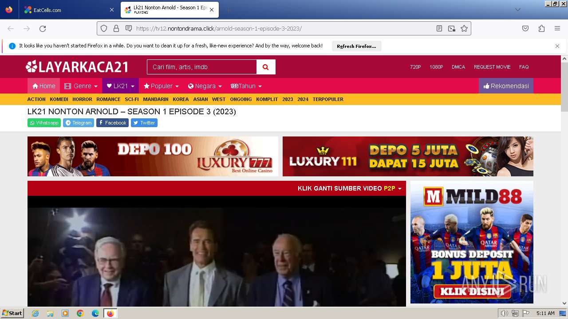568x319 pixels.
Task: Select the 2023 year link
Action: tap(288, 99)
